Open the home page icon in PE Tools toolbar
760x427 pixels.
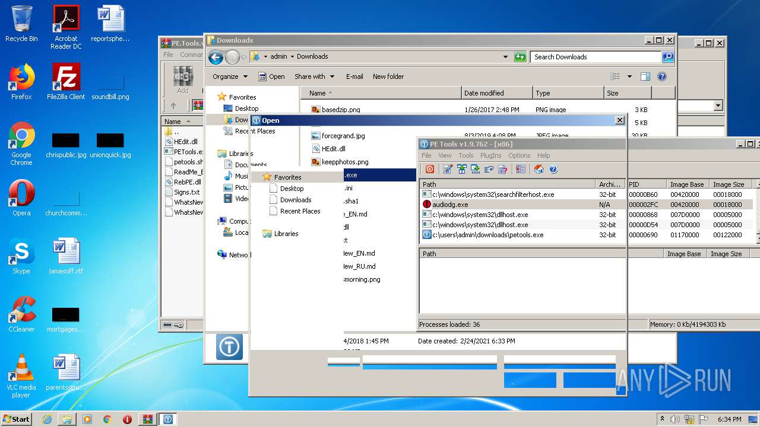(539, 169)
